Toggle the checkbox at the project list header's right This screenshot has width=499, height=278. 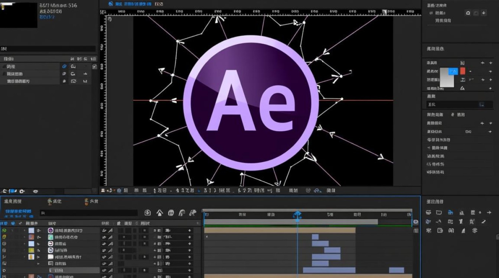pyautogui.click(x=94, y=66)
